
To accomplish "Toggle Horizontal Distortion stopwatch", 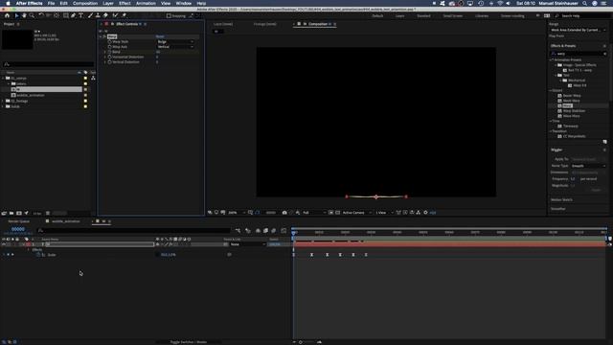I will point(110,57).
